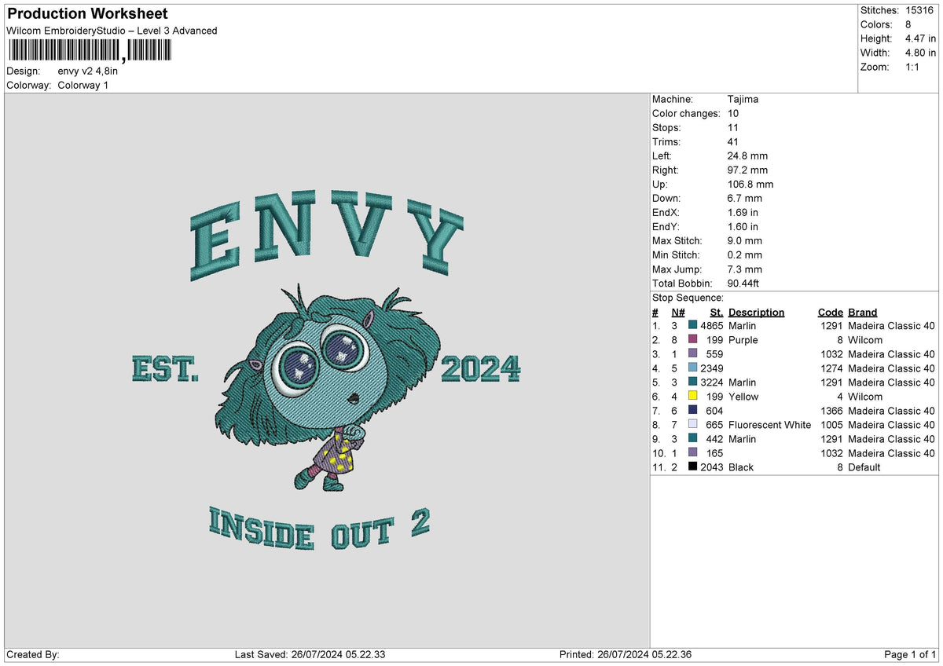This screenshot has height=666, width=943.
Task: Click the Black color swatch in stop 11
Action: coord(692,467)
